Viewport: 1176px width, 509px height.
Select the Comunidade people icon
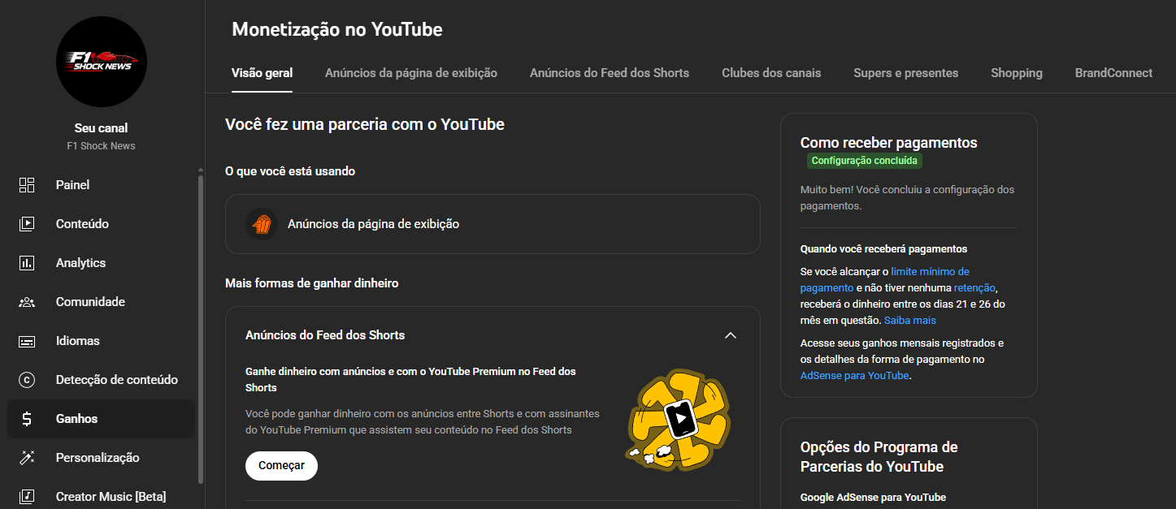[27, 302]
